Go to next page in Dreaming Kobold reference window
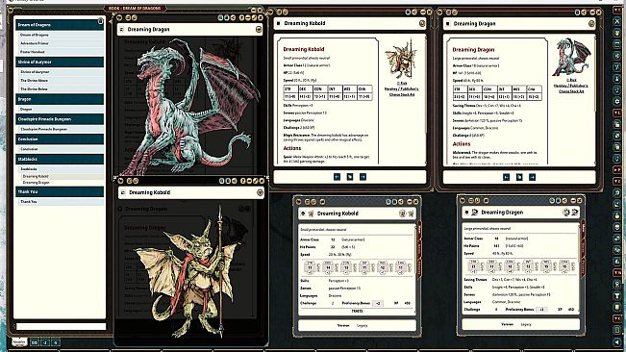 [x=363, y=177]
